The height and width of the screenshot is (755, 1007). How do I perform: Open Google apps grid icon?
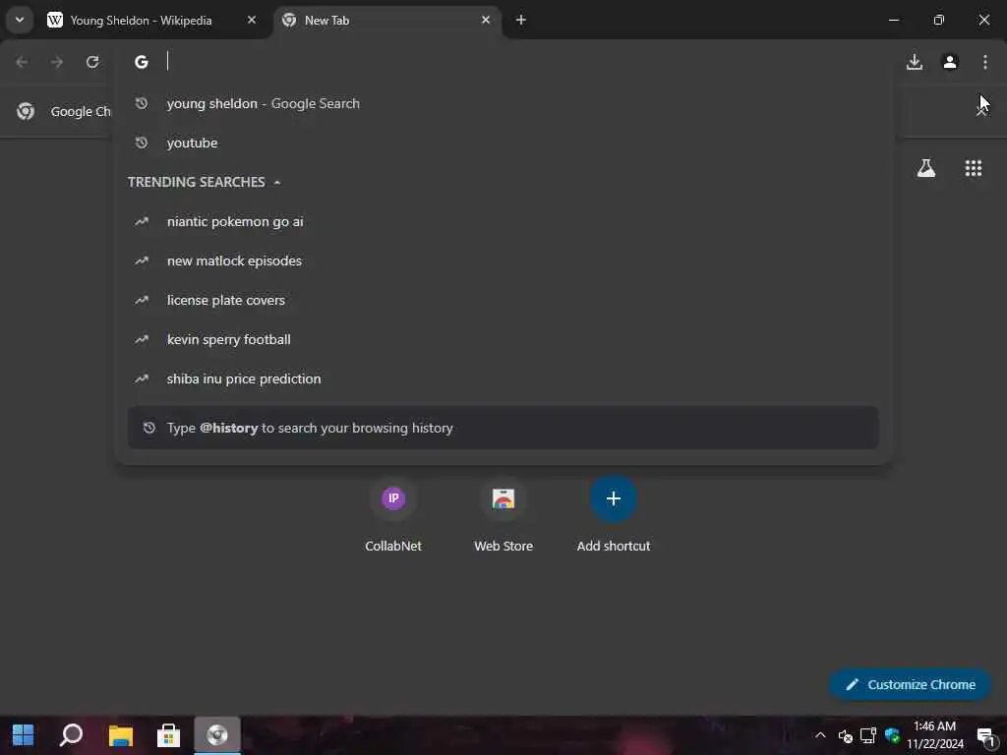click(974, 168)
